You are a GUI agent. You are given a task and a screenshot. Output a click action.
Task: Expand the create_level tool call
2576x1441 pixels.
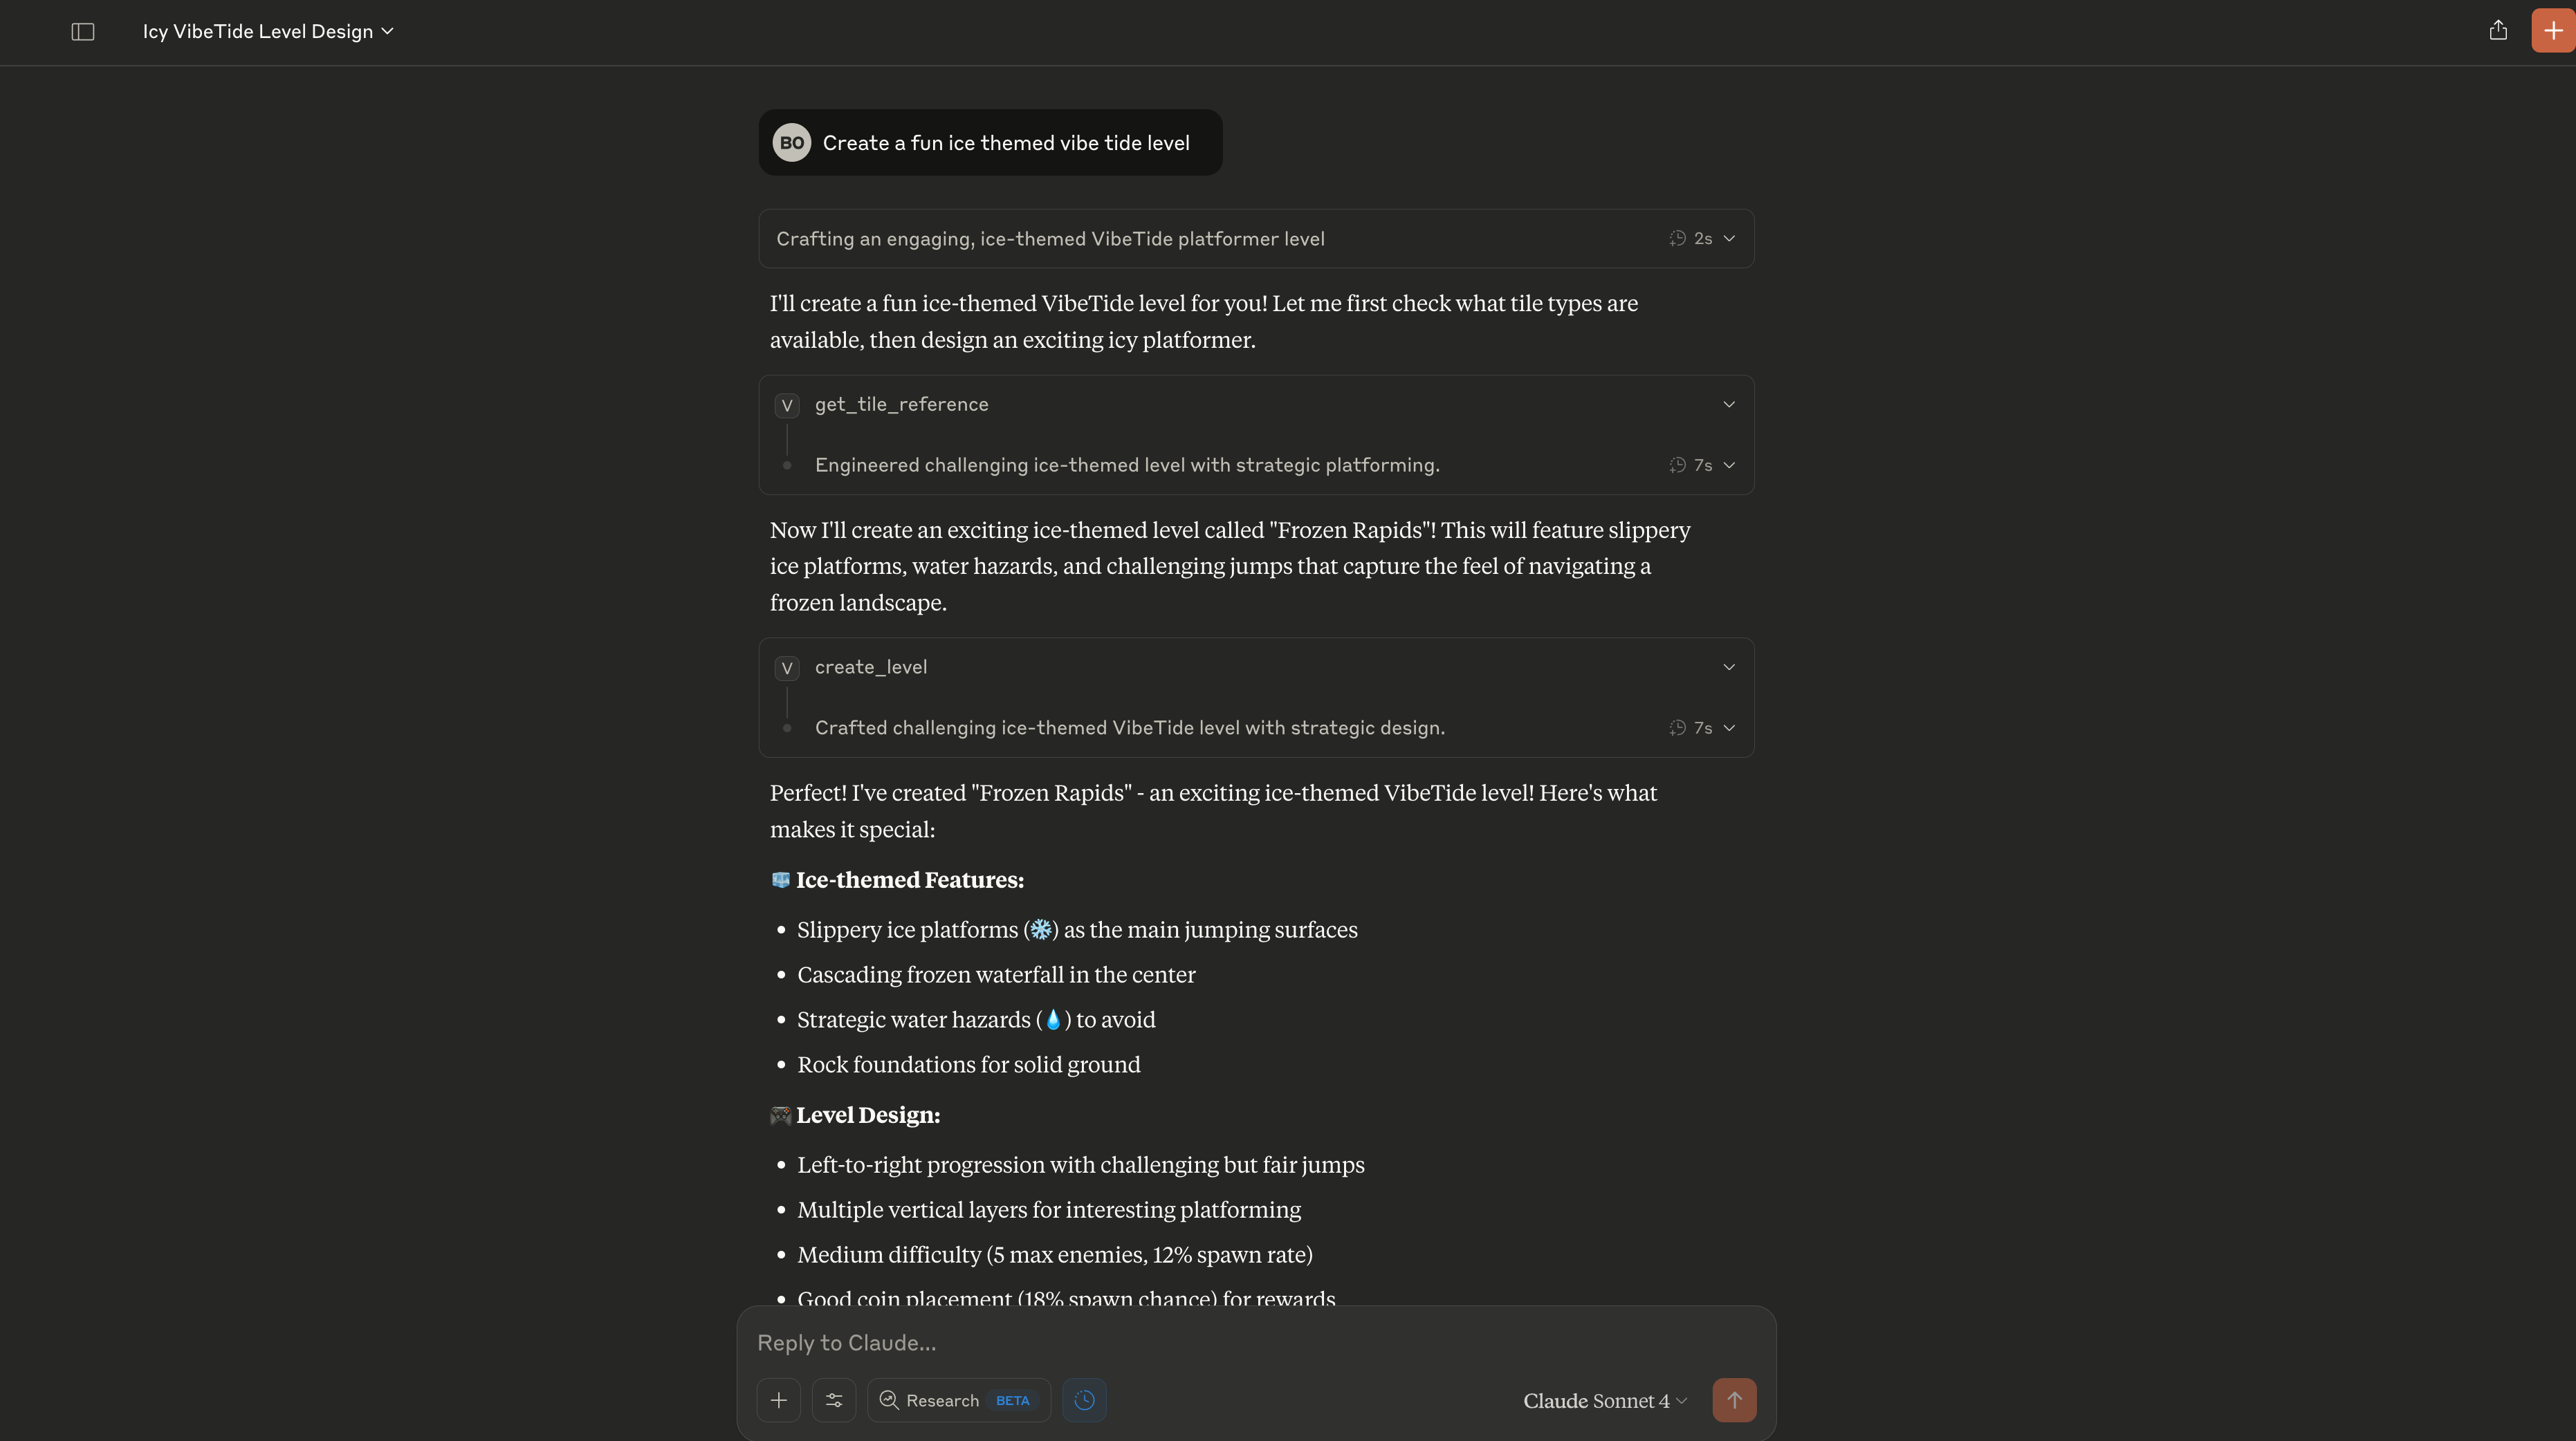click(1729, 667)
